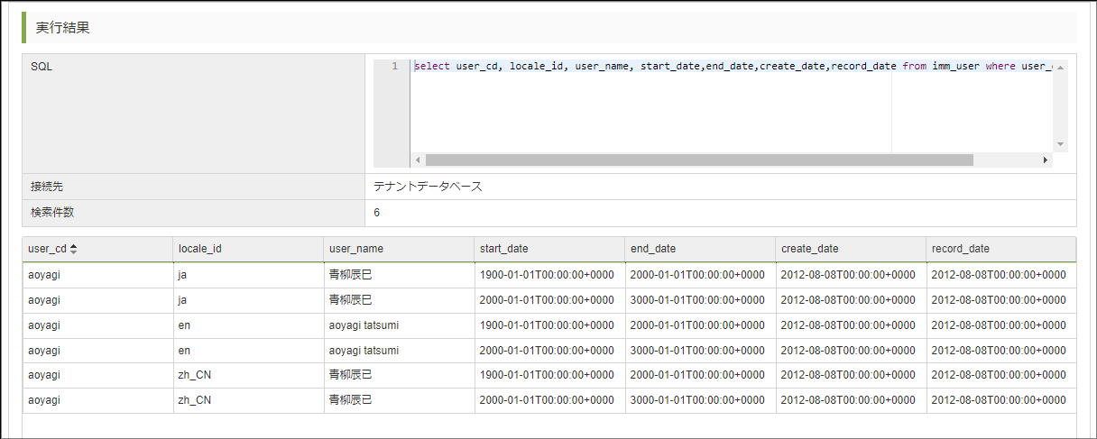Click the SQL editor vertical scroll down arrow

(1061, 144)
